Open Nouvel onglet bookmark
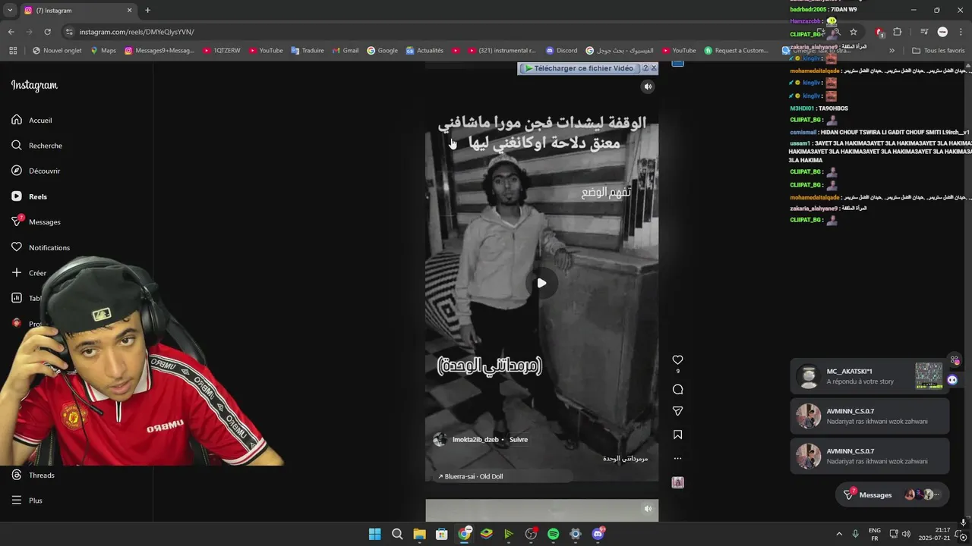 (57, 51)
